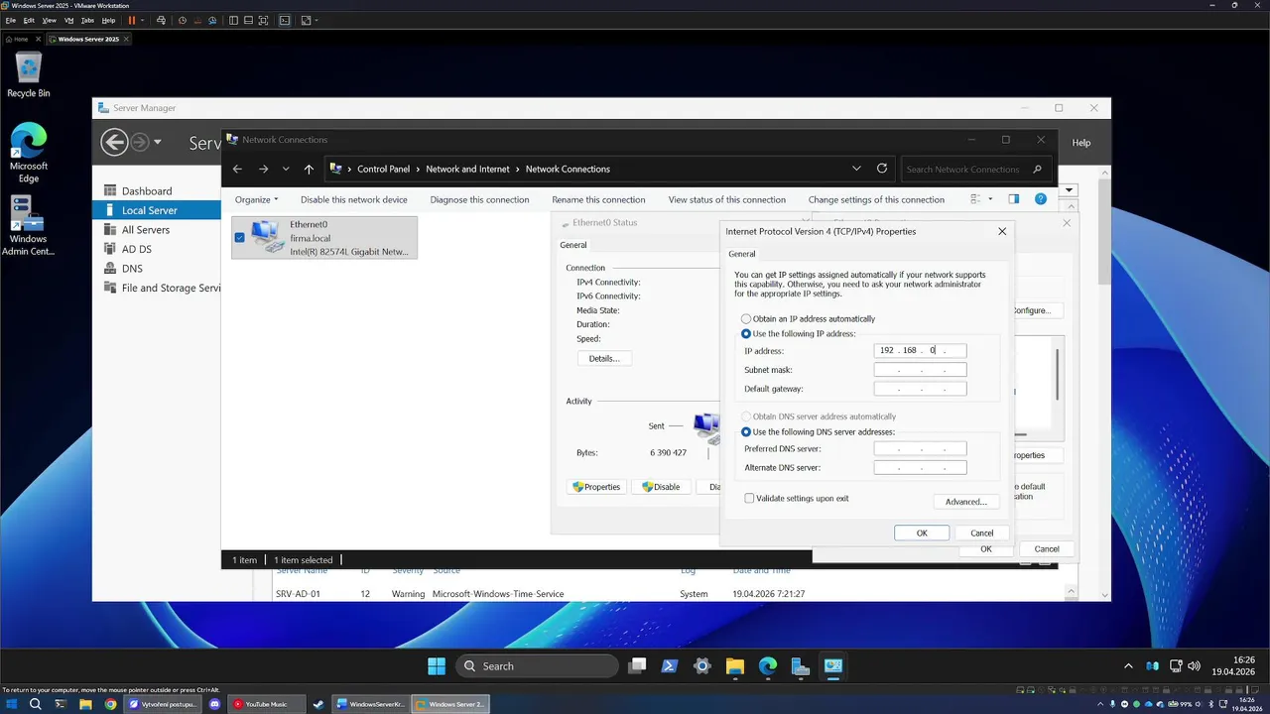Viewport: 1270px width, 714px height.
Task: Open the VMware console view icon
Action: pyautogui.click(x=285, y=20)
